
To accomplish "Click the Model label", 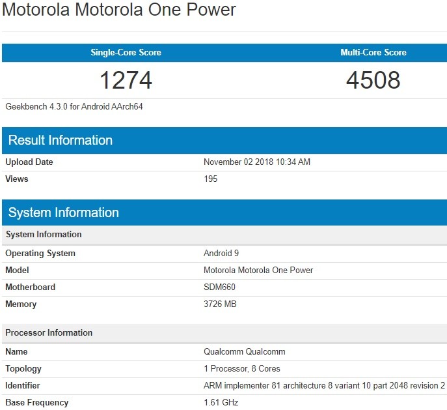I will [x=17, y=270].
